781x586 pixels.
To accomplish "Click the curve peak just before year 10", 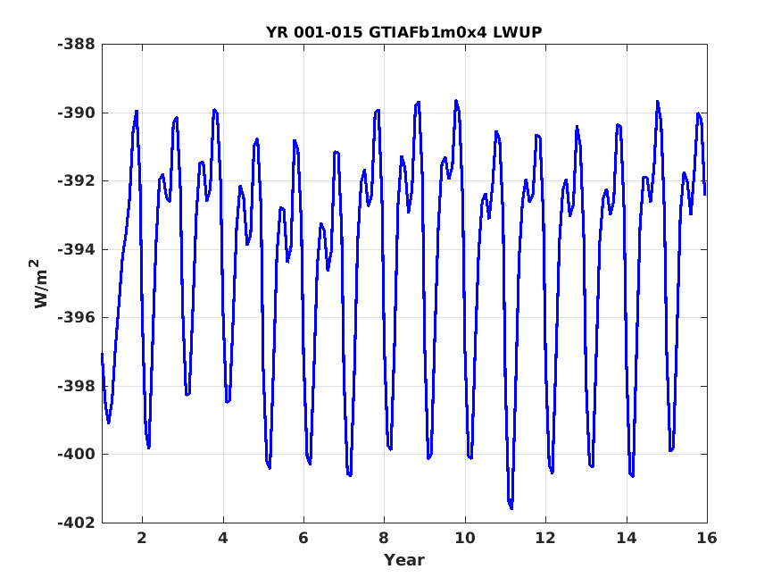I will tap(456, 102).
